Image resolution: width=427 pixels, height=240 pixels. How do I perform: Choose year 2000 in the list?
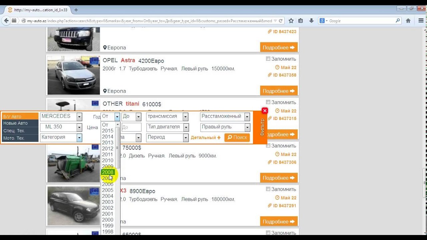pos(108,220)
